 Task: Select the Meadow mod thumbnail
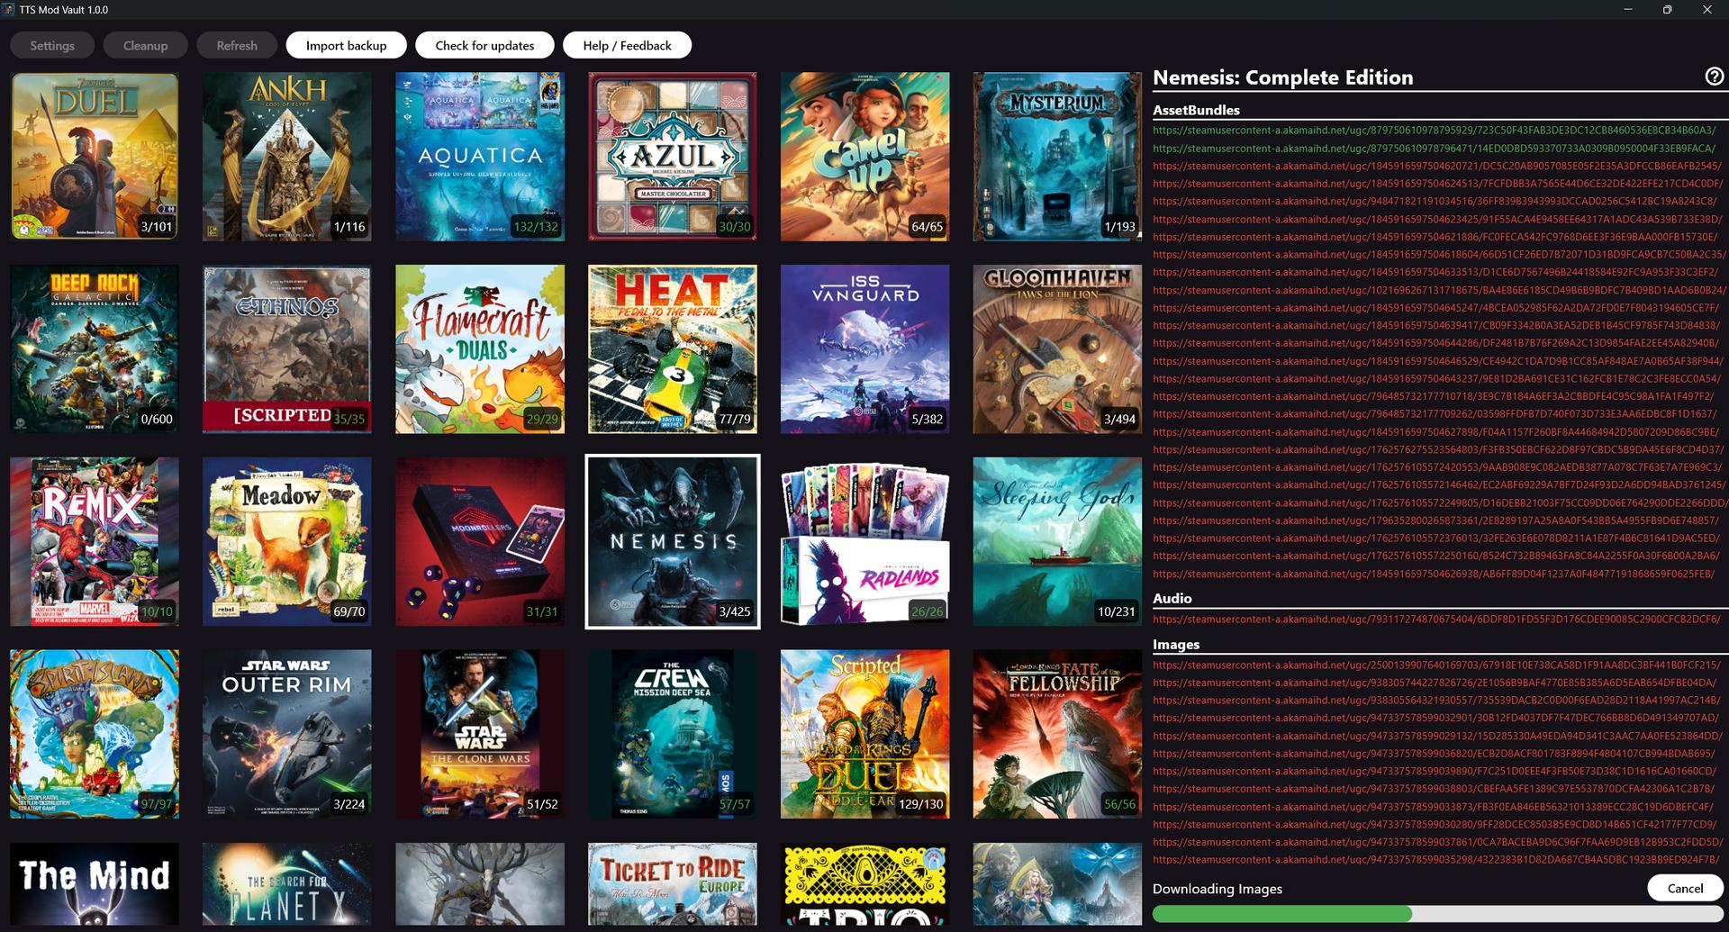287,542
